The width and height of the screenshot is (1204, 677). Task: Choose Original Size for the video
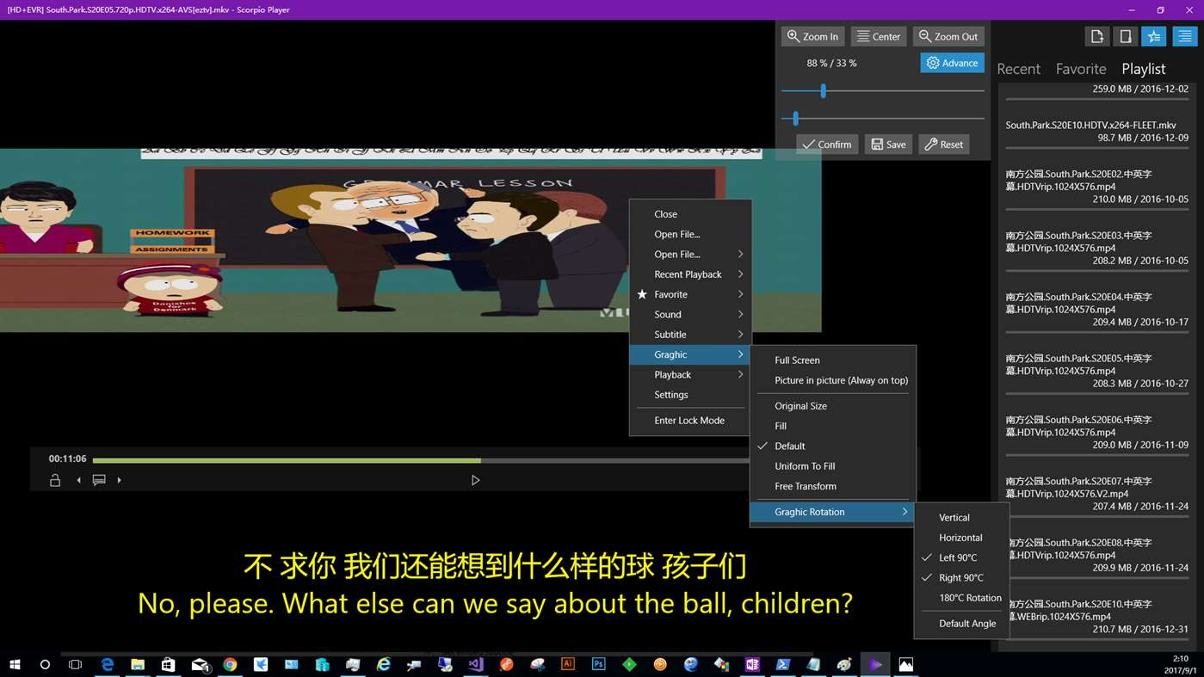[833, 406]
